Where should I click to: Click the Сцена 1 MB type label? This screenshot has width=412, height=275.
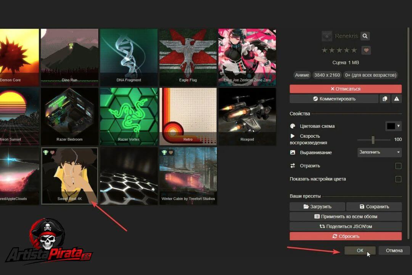pos(346,63)
